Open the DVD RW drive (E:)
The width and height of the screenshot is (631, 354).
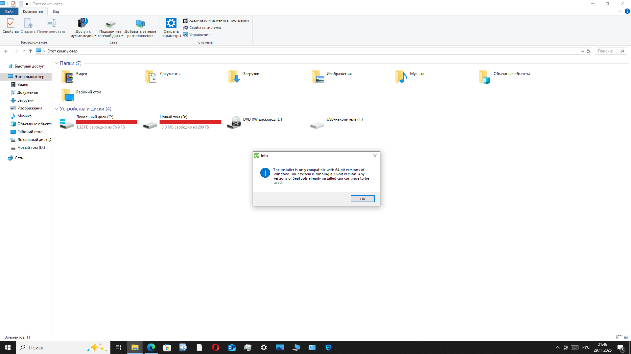click(234, 123)
